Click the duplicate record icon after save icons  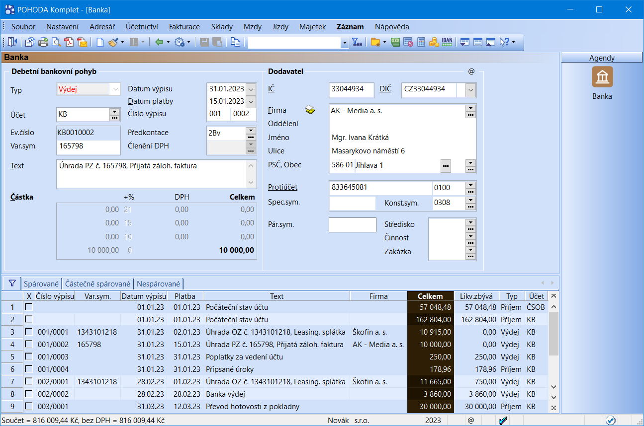point(235,42)
